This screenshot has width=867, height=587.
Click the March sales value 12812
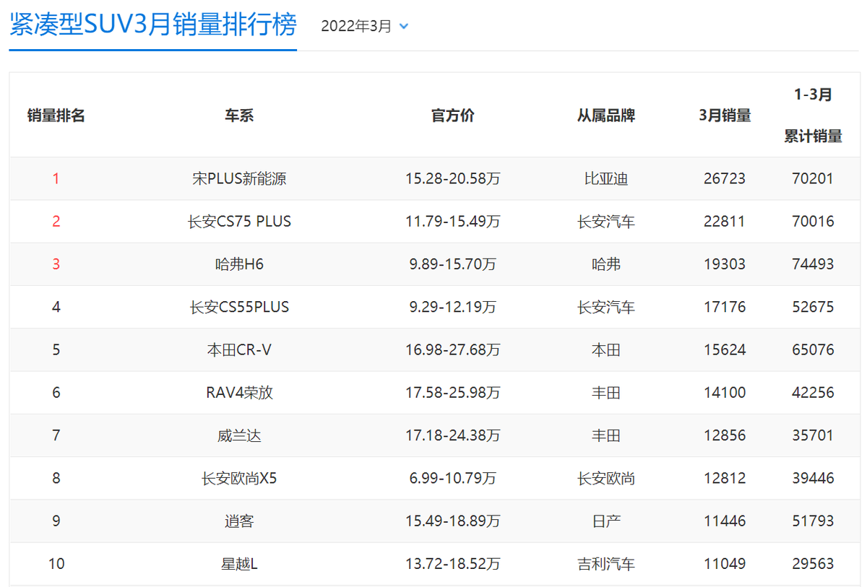(725, 478)
